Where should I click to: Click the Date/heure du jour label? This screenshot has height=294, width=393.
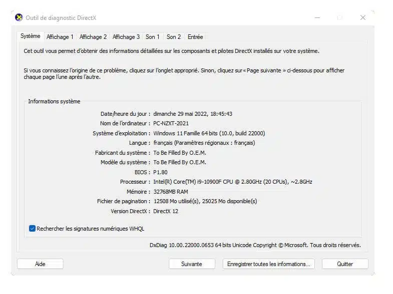pos(125,114)
